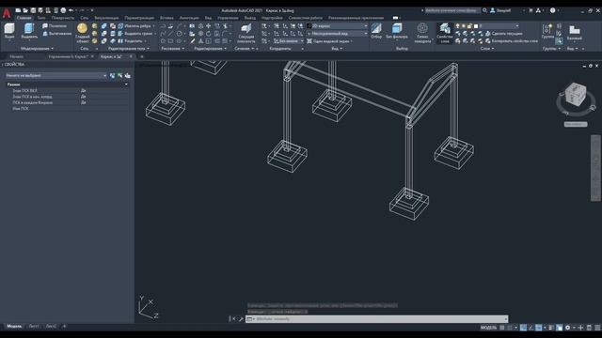
Task: Open the AutoCAD application menu logo
Action: tap(7, 13)
